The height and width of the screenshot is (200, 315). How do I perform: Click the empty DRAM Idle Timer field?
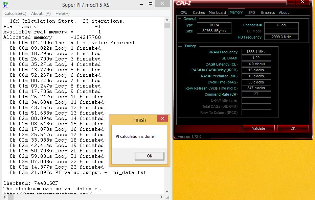pos(256,100)
